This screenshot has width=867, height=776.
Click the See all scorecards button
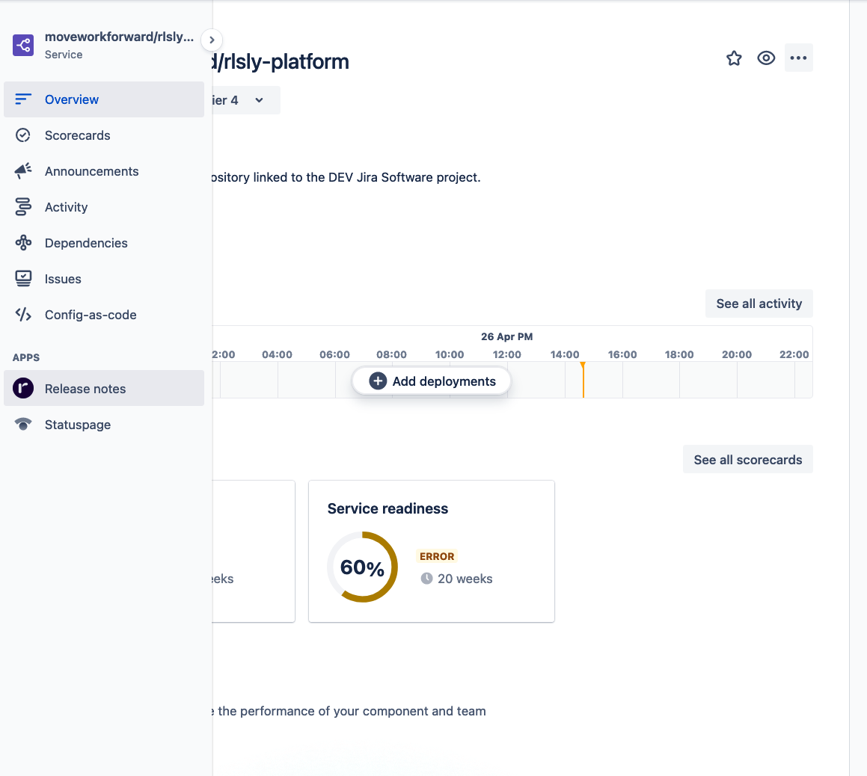747,460
